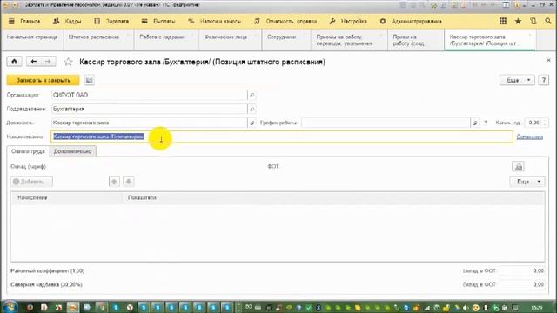
Task: Open the Настройка section
Action: (348, 21)
